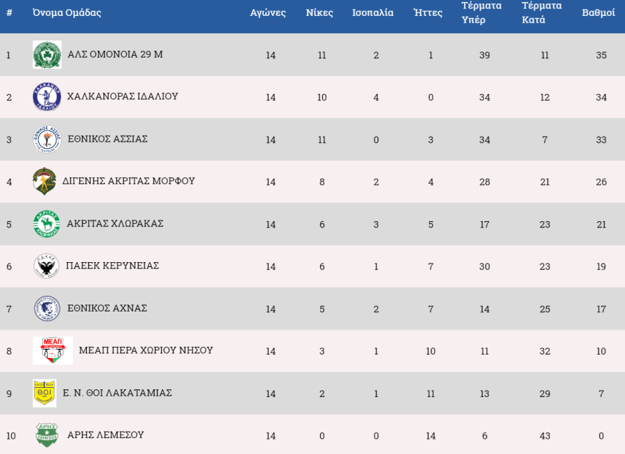The height and width of the screenshot is (454, 625).
Task: Click the 35 points value for ΑΛΣ ΟΜΟΝΟΙΑ
Action: click(x=601, y=55)
